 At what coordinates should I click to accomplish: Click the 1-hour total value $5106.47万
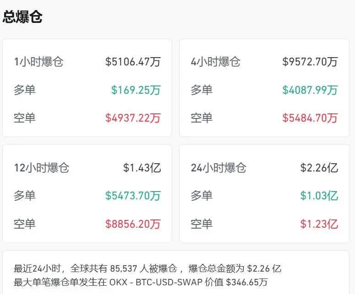coord(133,62)
